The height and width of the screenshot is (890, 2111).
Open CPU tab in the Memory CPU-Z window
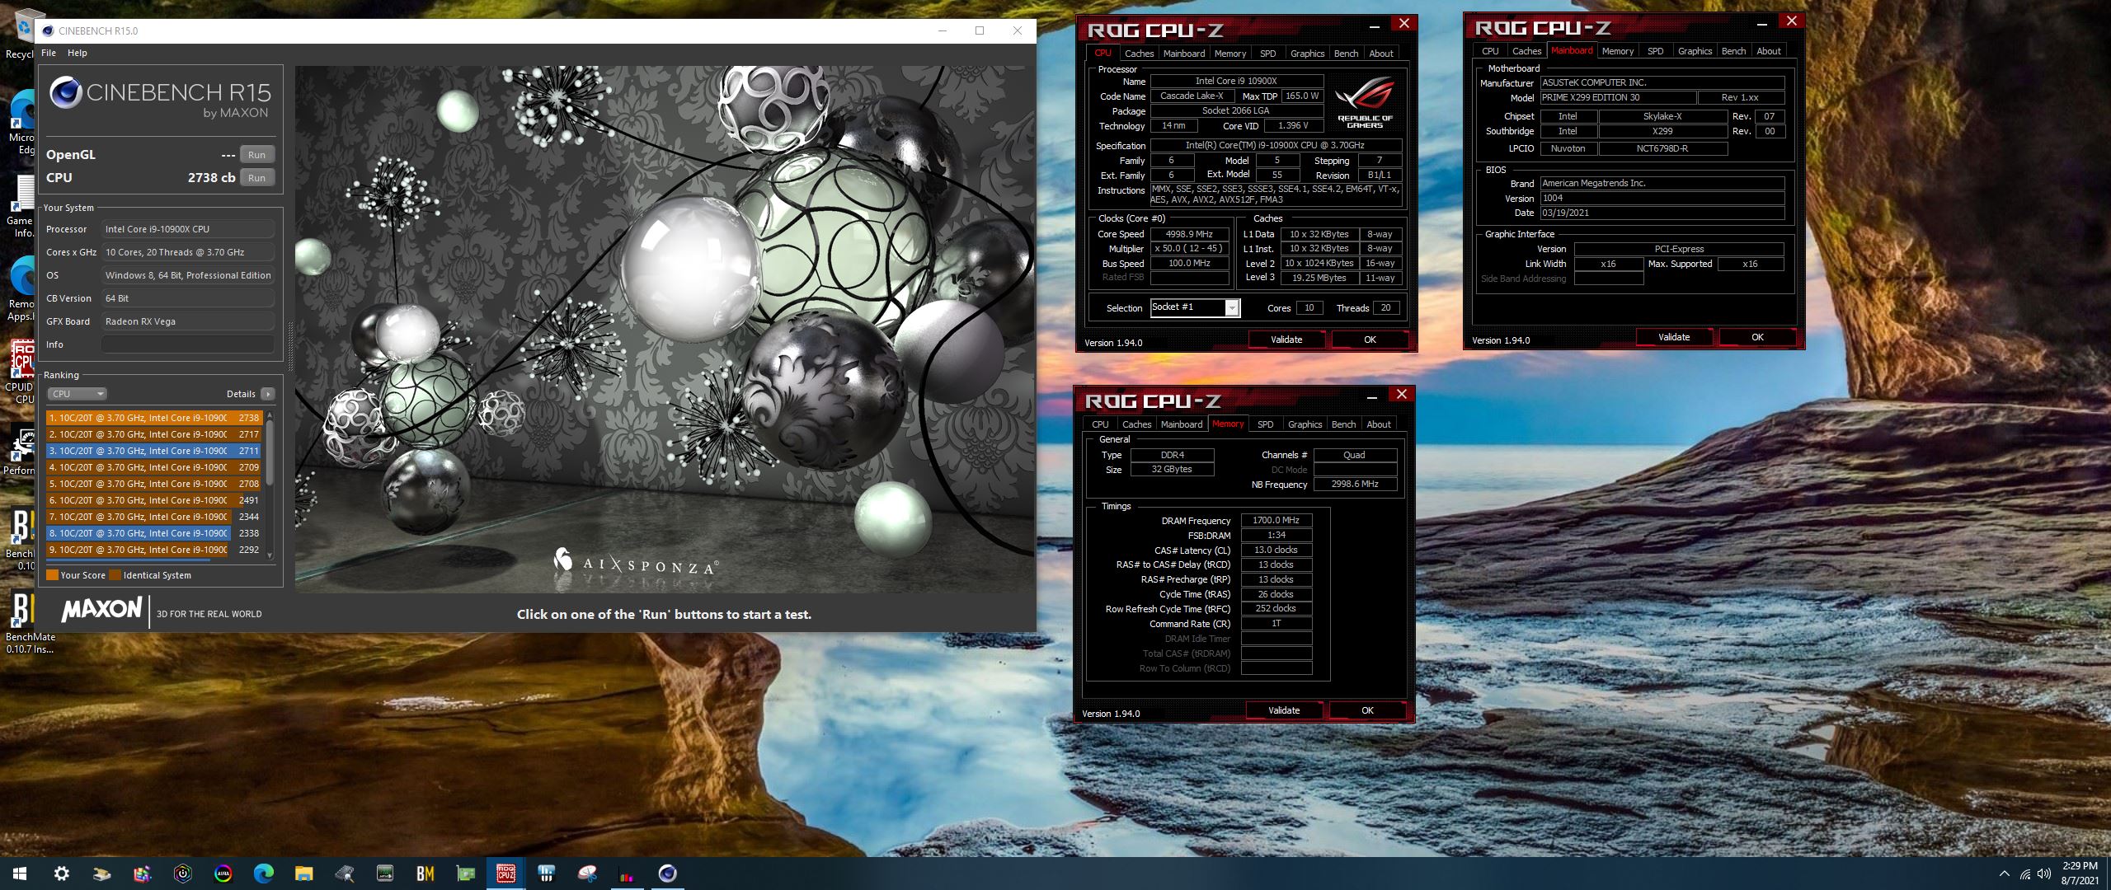point(1100,424)
